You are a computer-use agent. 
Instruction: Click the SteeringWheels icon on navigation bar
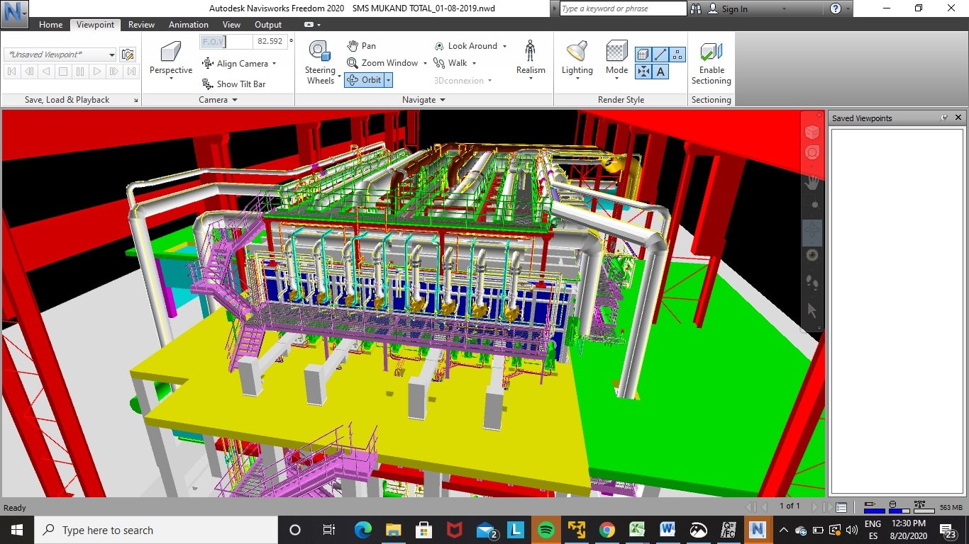click(x=812, y=152)
